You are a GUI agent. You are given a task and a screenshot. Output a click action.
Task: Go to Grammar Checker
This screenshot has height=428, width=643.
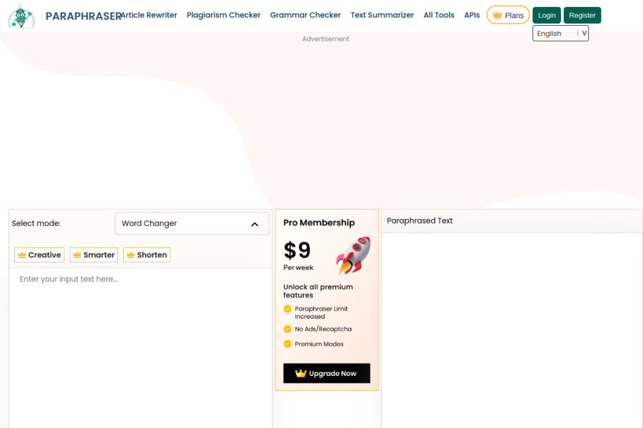305,15
